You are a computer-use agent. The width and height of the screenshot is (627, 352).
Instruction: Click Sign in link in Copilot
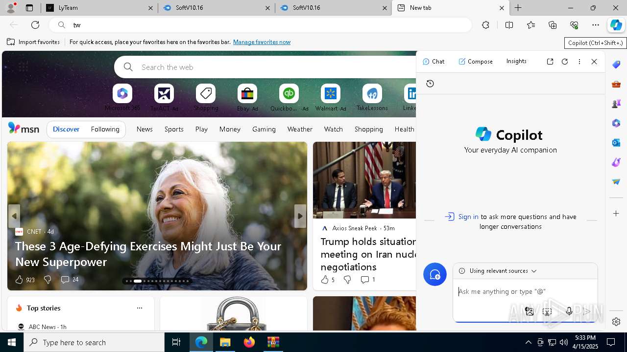pos(468,217)
